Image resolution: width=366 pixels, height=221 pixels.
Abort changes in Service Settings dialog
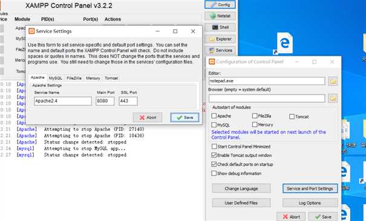[x=148, y=117]
